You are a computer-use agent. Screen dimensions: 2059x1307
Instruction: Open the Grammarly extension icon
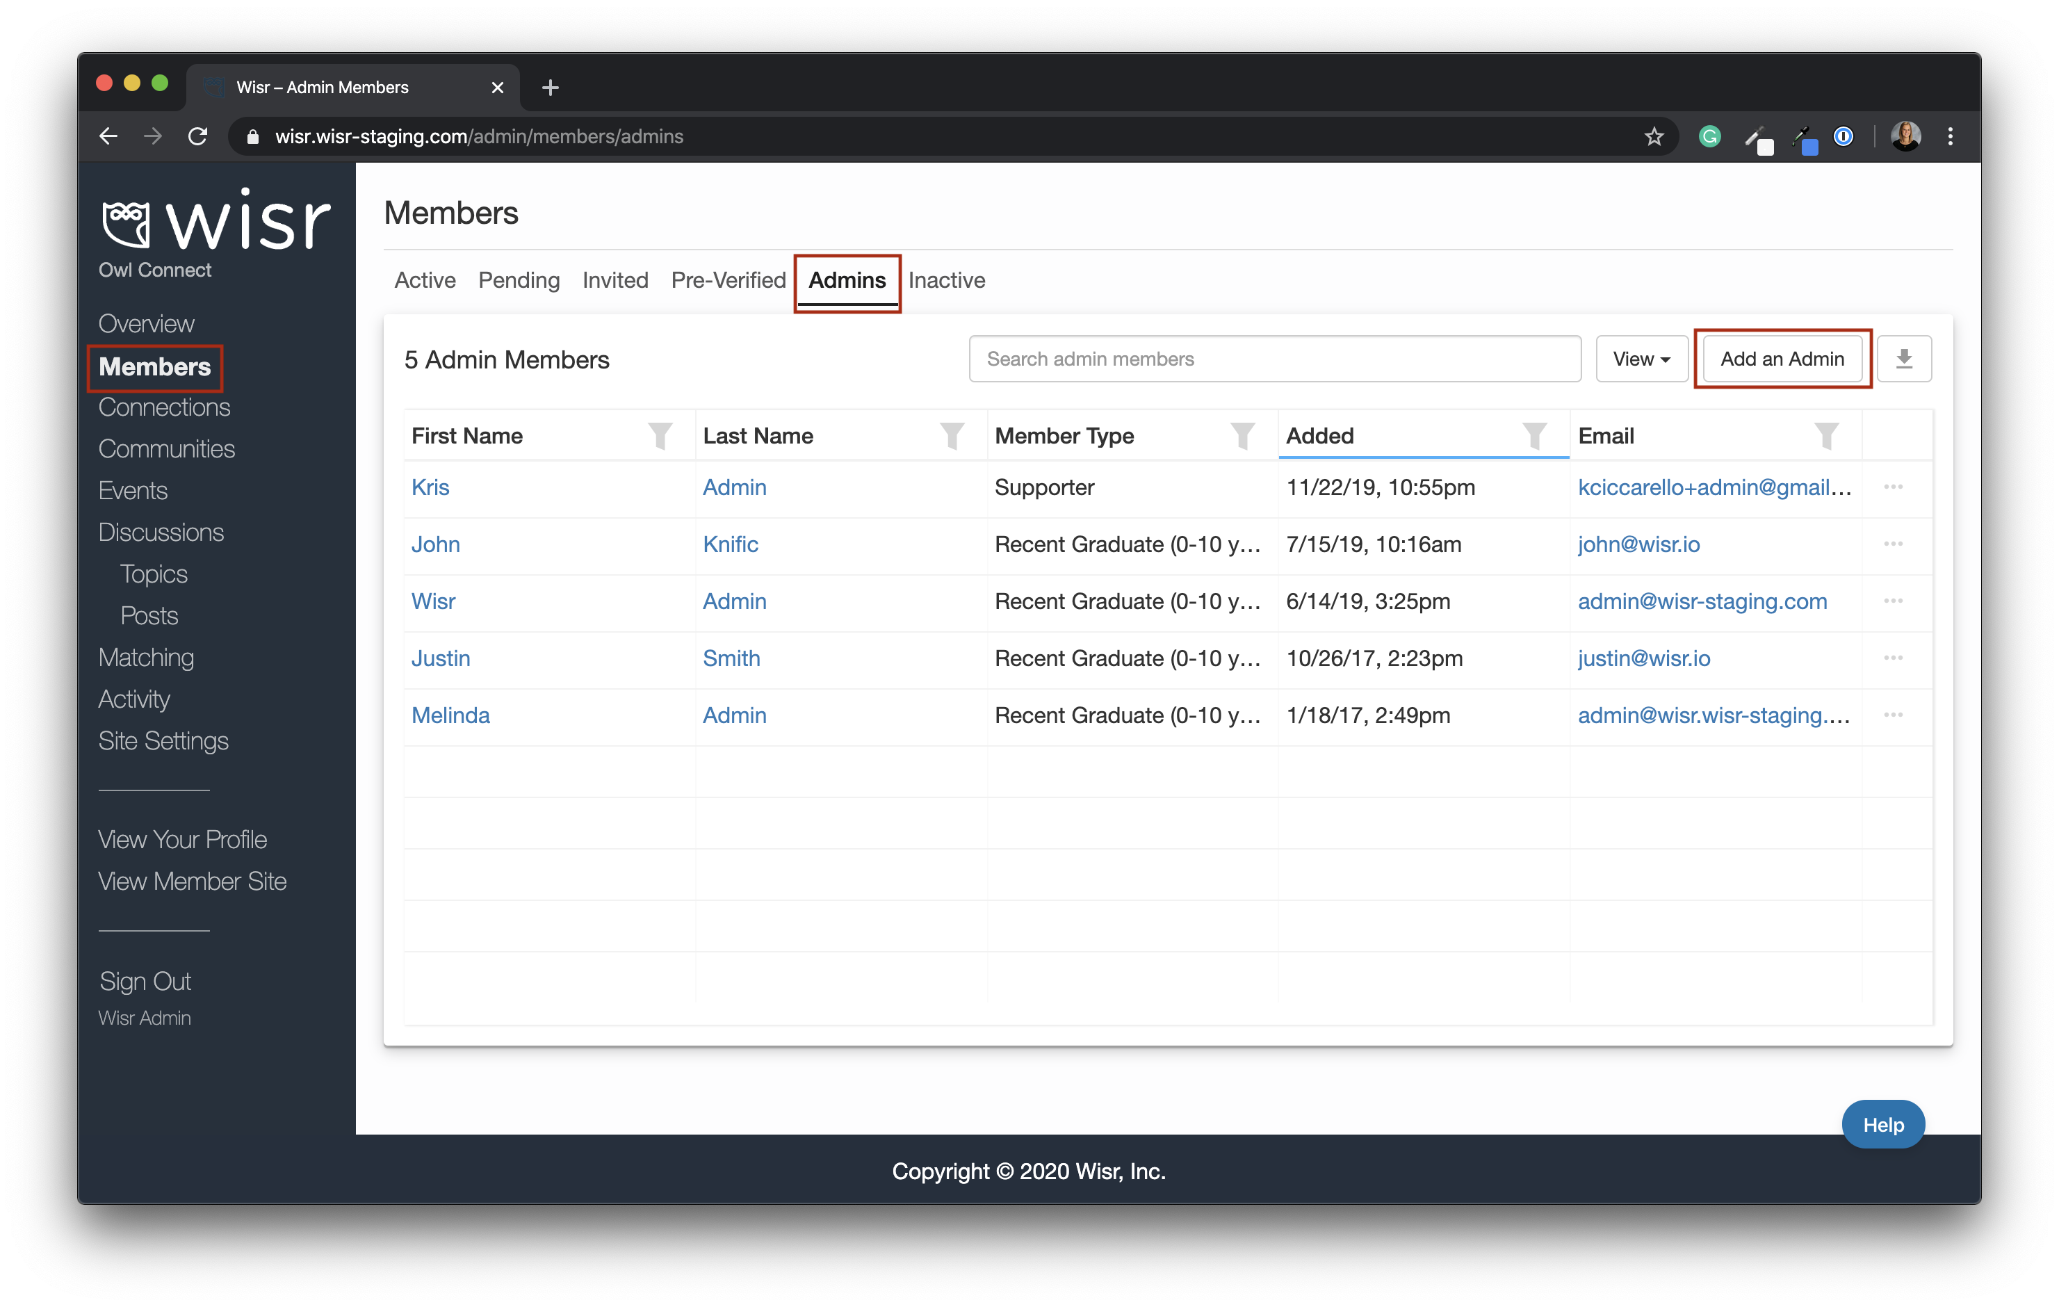(1709, 137)
